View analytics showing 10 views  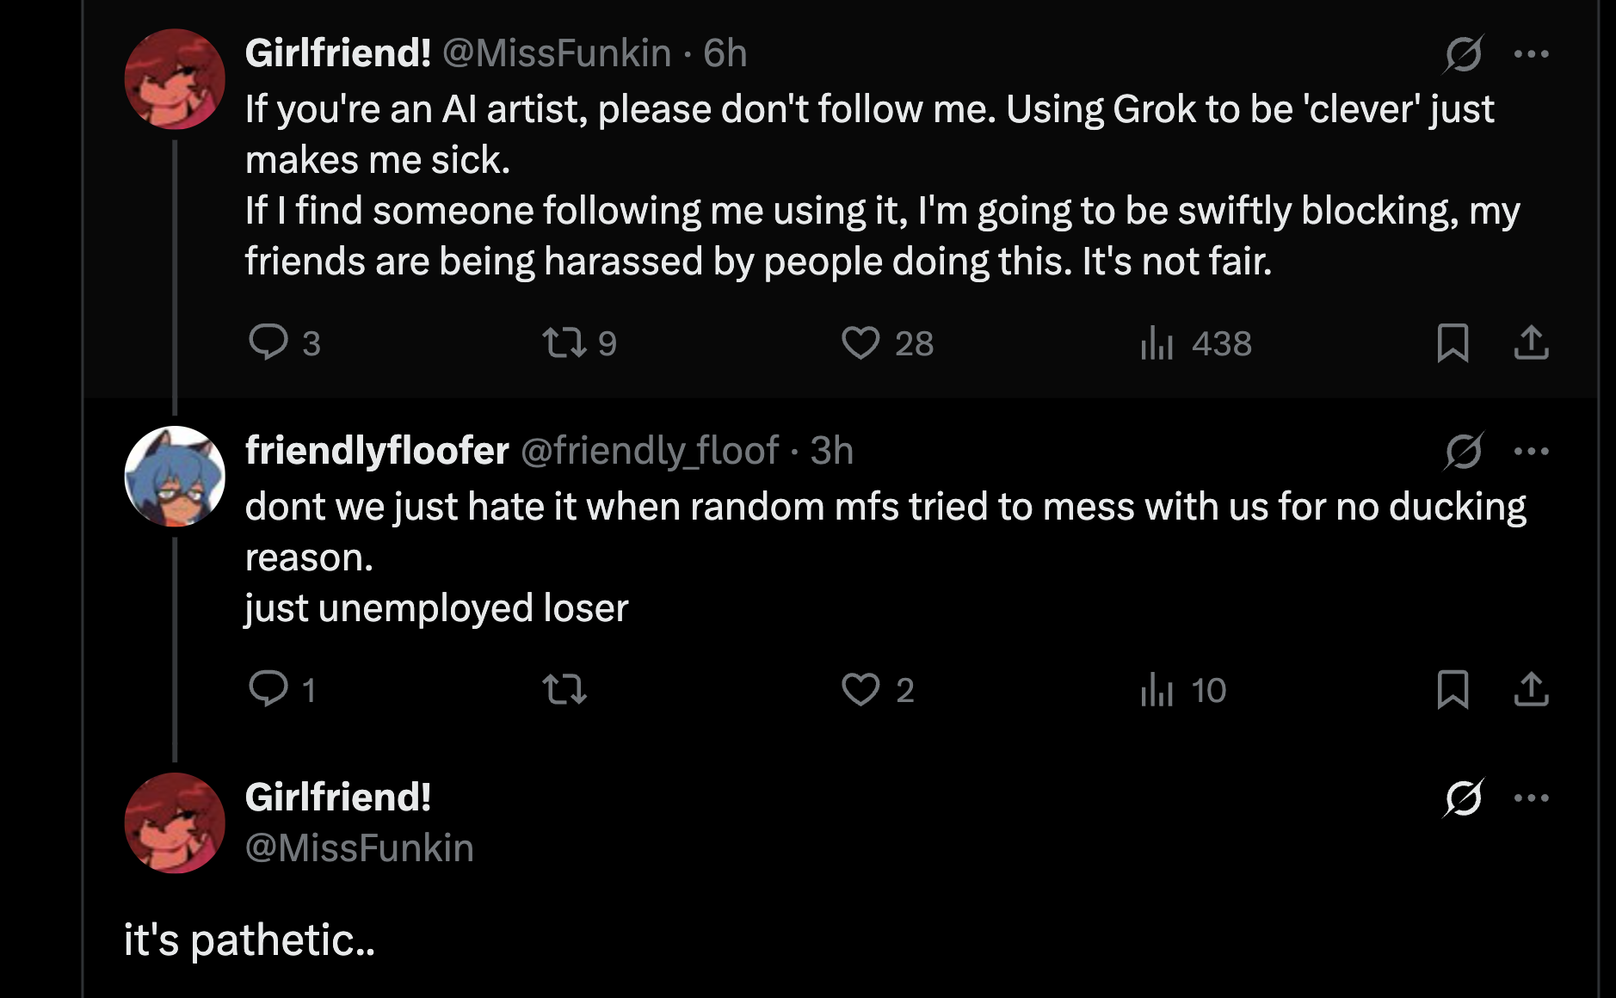tap(1157, 690)
